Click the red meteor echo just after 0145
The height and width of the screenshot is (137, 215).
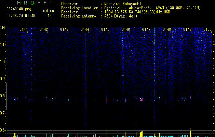(106, 99)
